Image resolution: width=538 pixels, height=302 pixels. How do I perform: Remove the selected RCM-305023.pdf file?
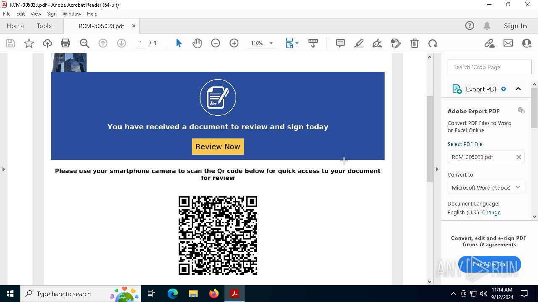(x=519, y=157)
